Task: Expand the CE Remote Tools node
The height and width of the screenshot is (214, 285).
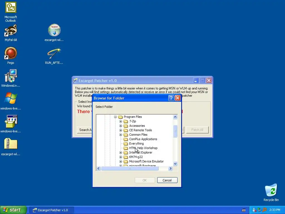Action: pos(121,130)
